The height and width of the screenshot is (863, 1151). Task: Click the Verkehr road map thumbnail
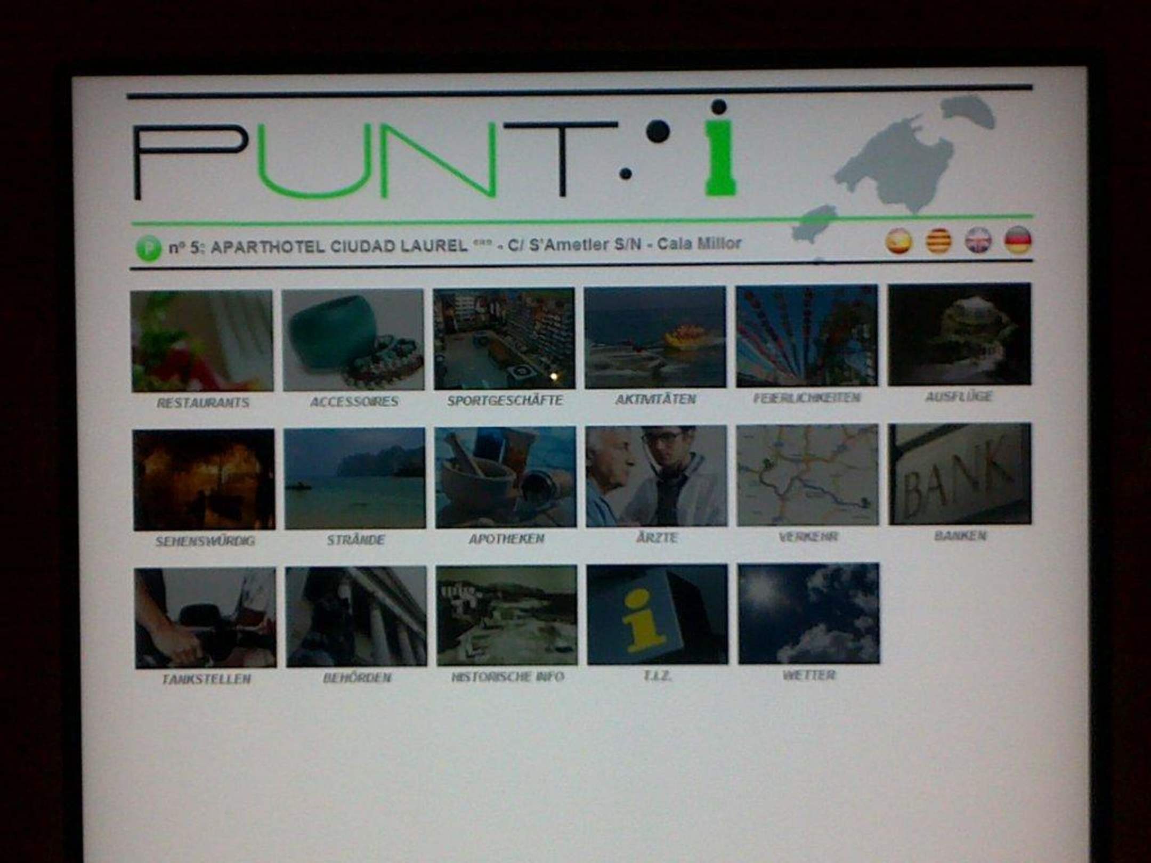click(807, 475)
